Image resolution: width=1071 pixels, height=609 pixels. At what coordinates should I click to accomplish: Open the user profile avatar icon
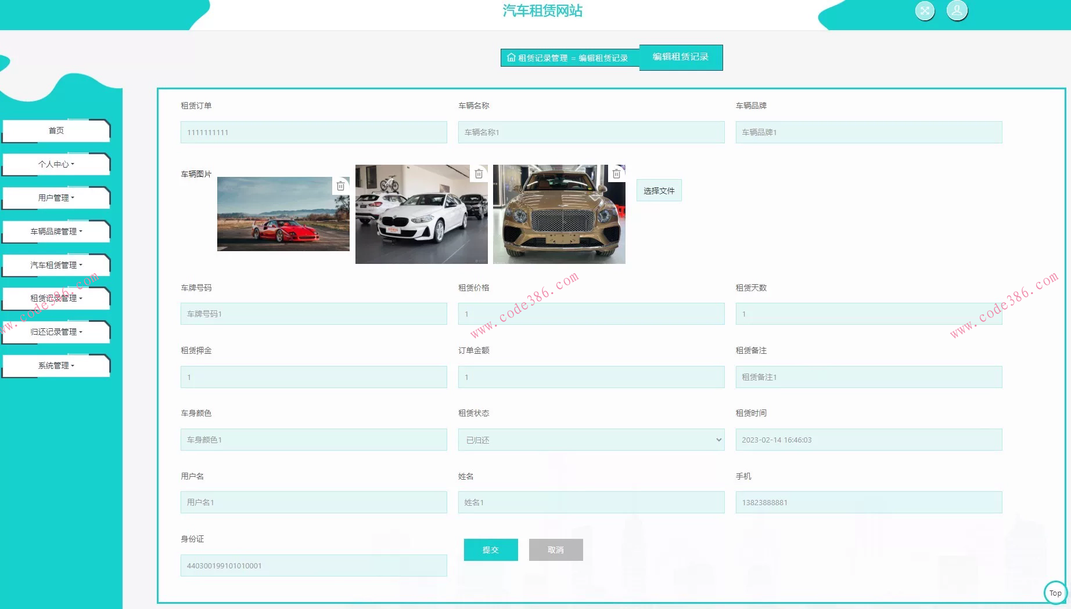pos(957,10)
